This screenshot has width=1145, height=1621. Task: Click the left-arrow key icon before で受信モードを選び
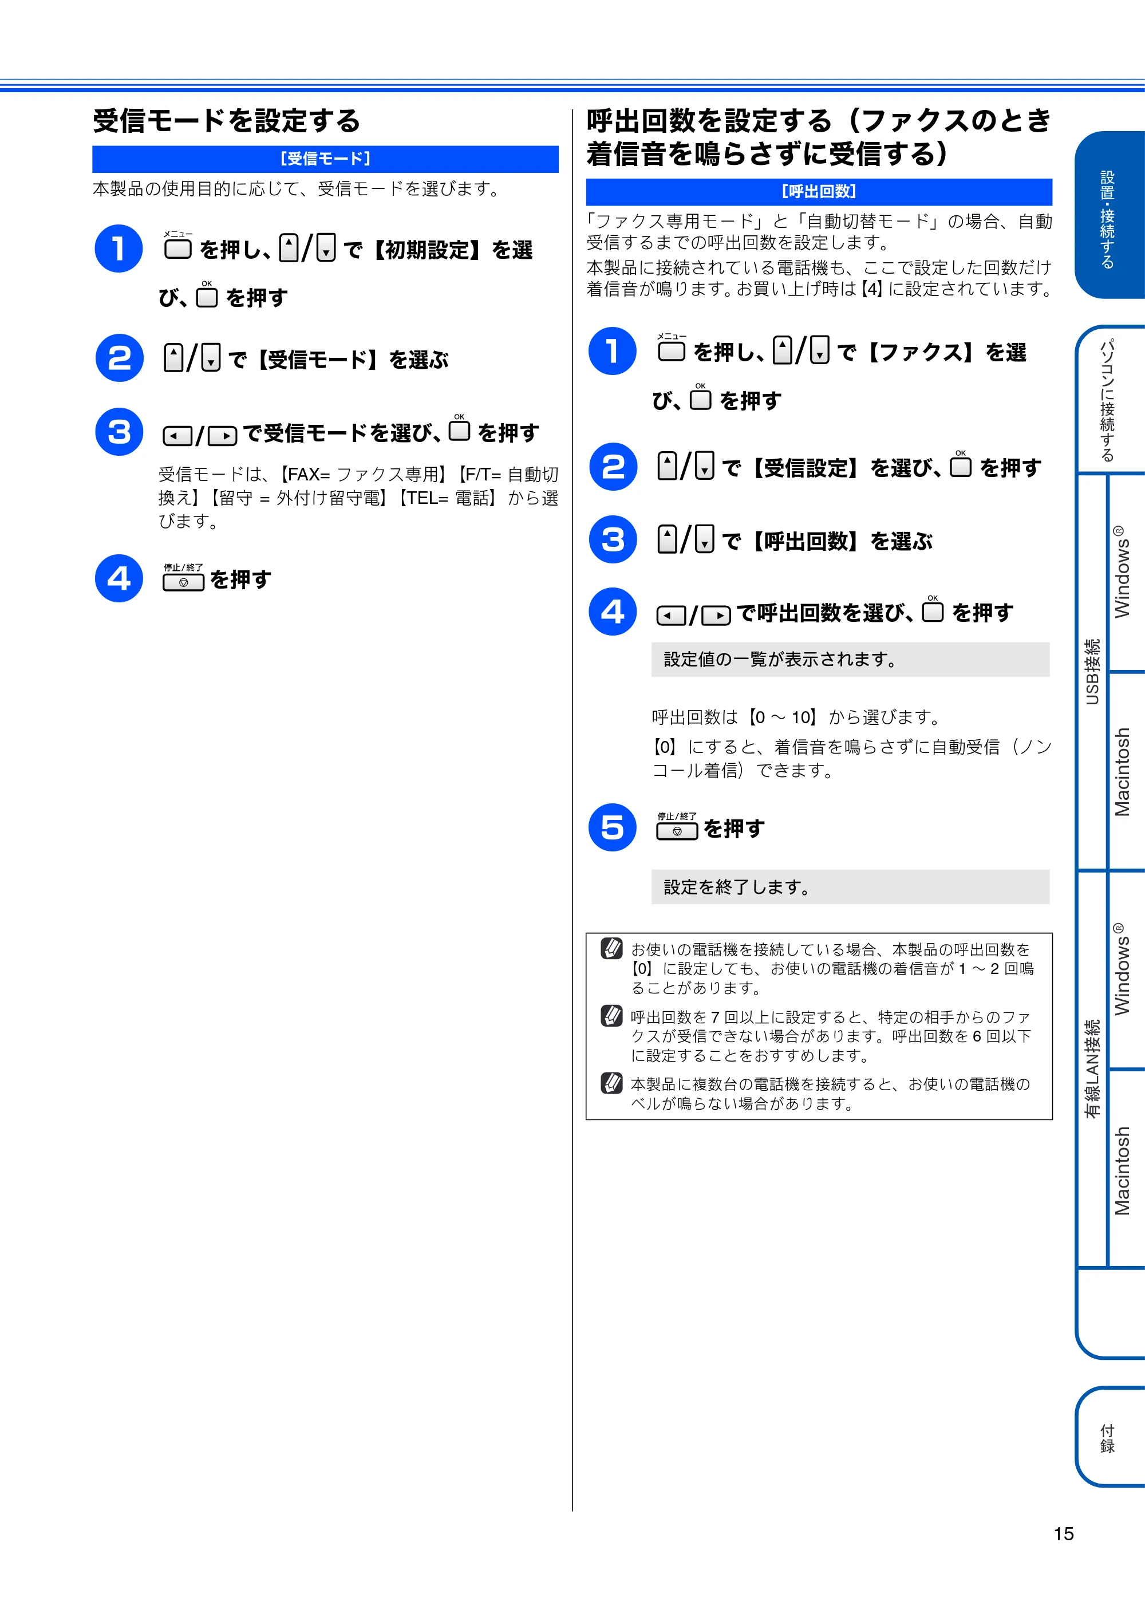(x=177, y=436)
